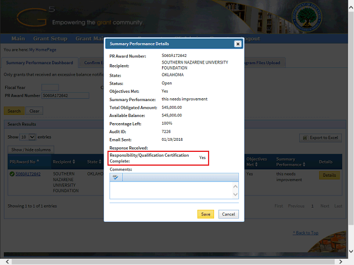354x265 pixels.
Task: Switch to Program Files Upload tab
Action: (x=264, y=62)
